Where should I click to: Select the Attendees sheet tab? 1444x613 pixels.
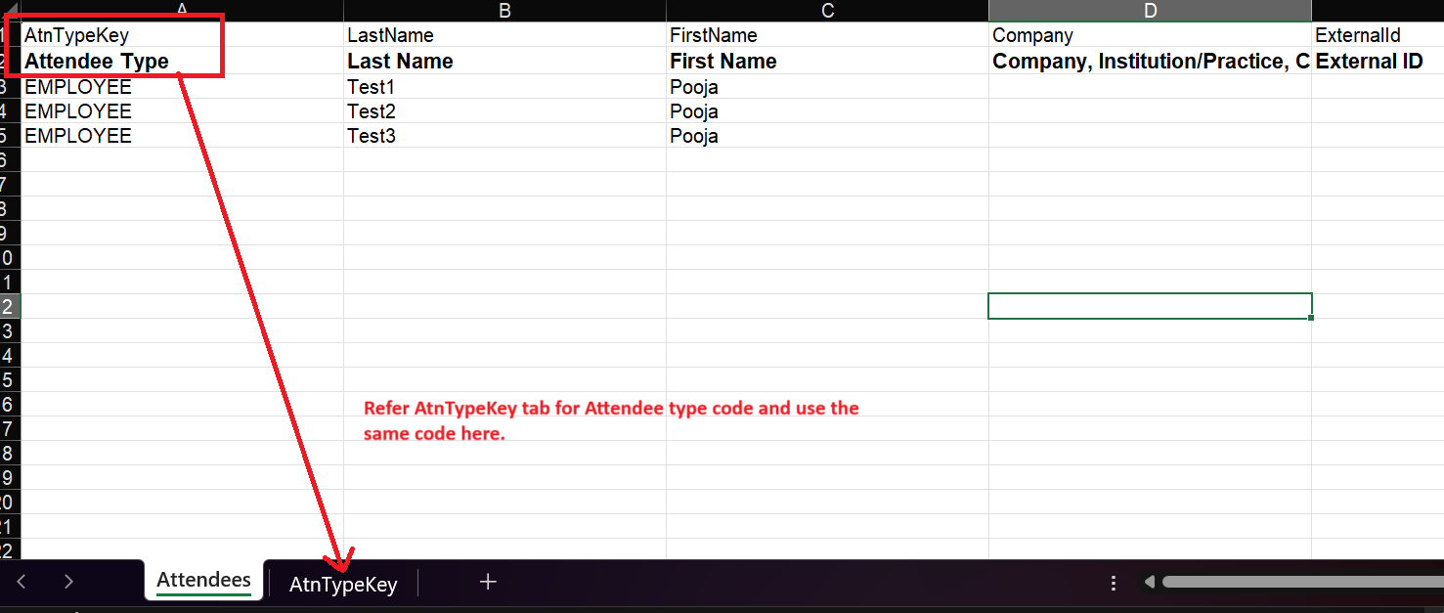[202, 579]
